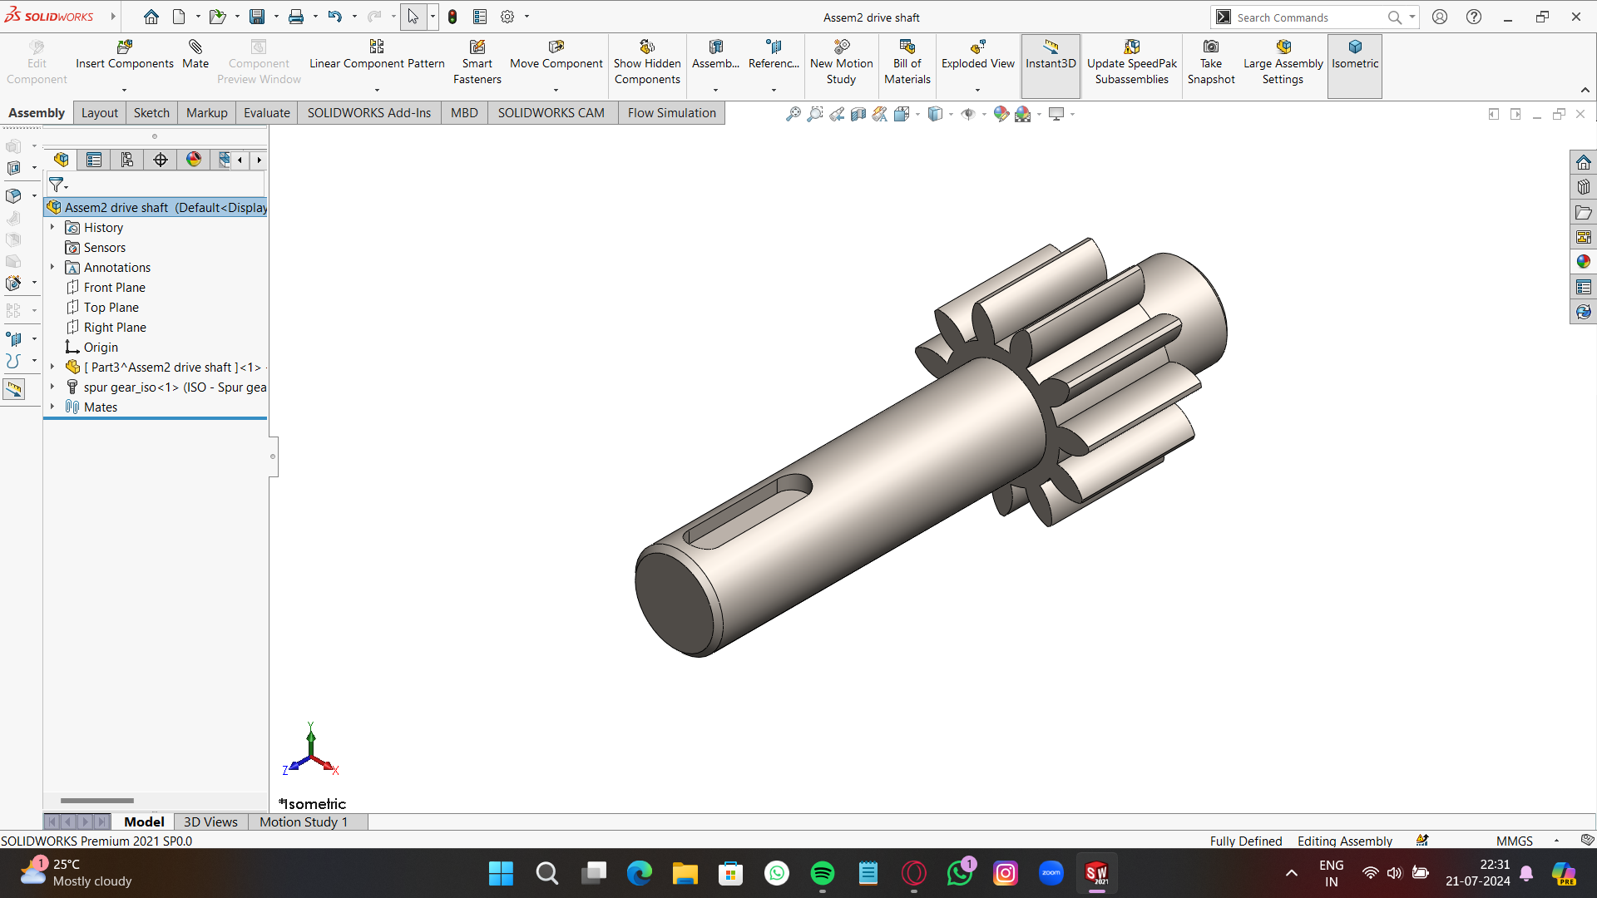Open MMGS unit system status
The height and width of the screenshot is (898, 1597).
(x=1514, y=841)
